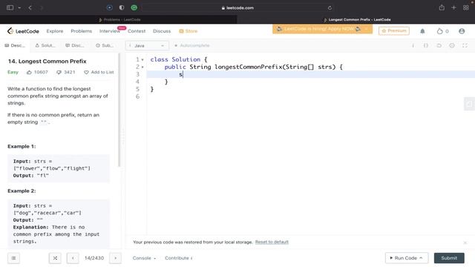Reset code with the restore icon
The width and height of the screenshot is (475, 267).
click(x=439, y=45)
